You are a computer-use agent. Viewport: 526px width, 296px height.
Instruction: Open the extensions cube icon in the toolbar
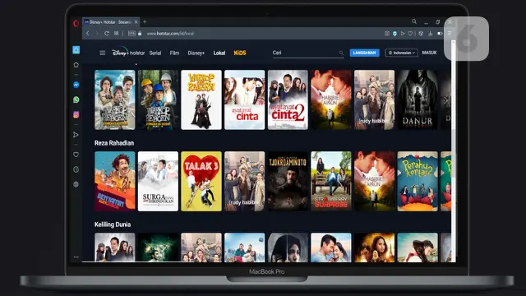(x=421, y=33)
